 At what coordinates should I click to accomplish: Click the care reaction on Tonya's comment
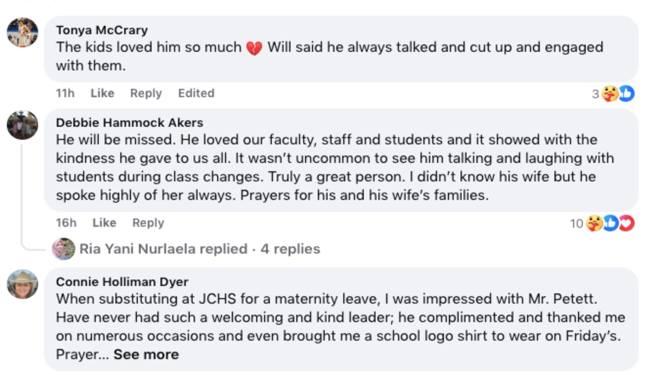tap(610, 94)
